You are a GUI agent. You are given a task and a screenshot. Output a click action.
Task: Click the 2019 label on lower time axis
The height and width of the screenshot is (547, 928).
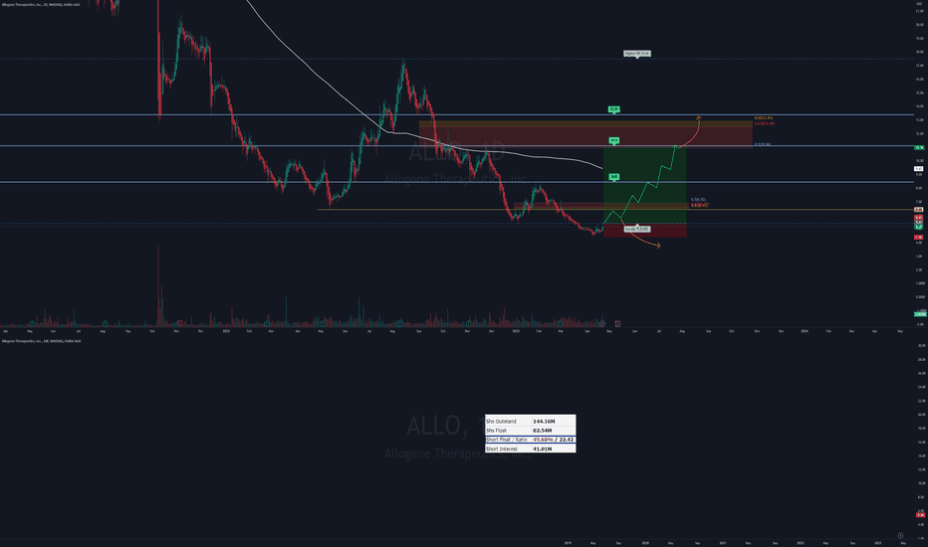point(568,543)
